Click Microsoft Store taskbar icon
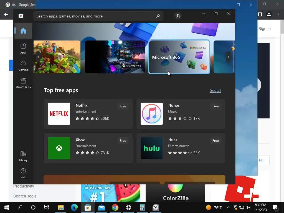This screenshot has height=213, width=284. point(88,207)
